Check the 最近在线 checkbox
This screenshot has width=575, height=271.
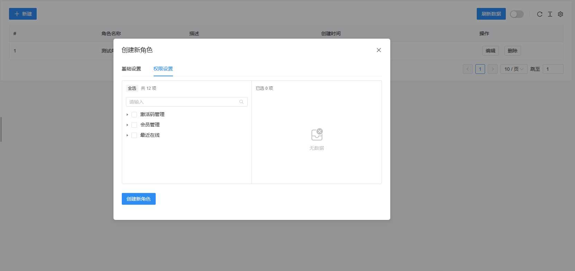pos(134,135)
